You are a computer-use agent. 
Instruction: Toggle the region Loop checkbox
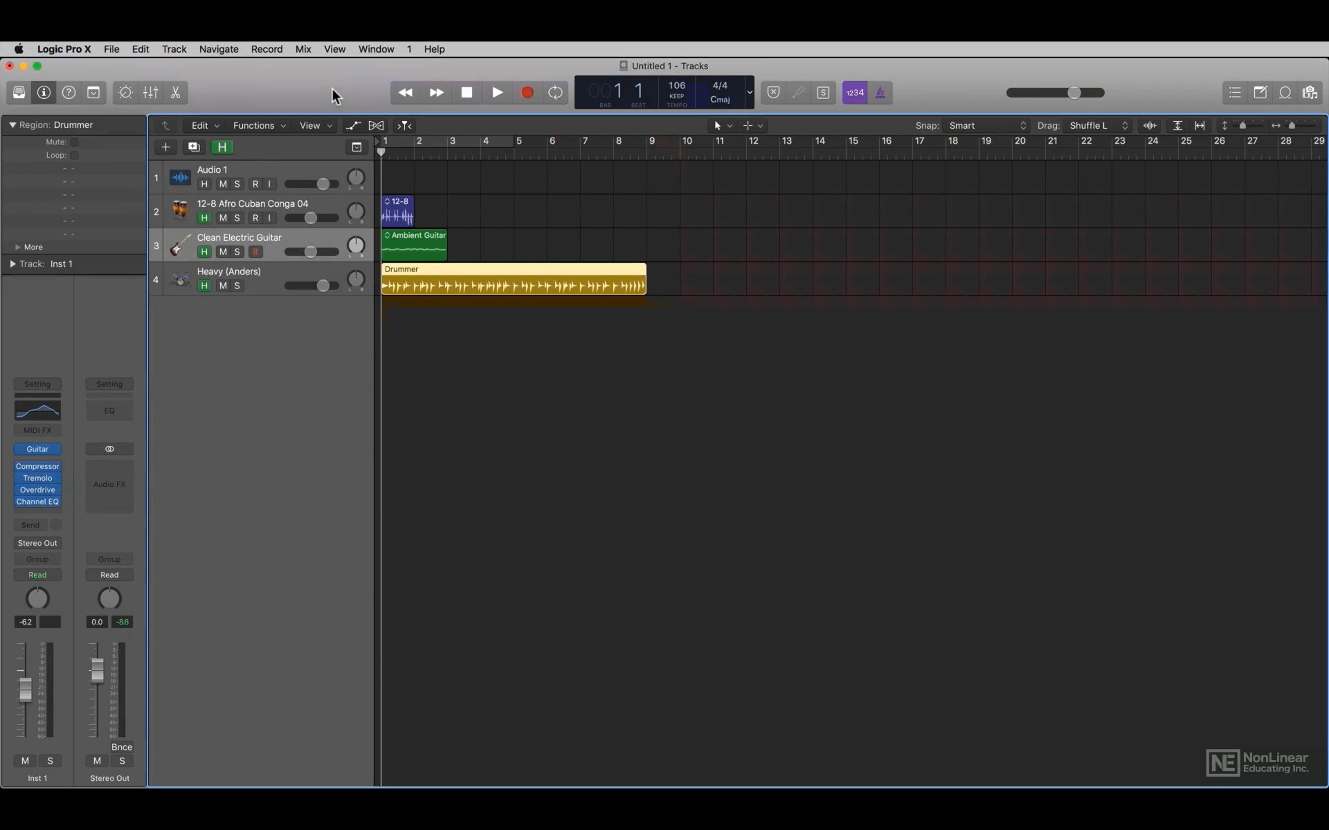[75, 155]
